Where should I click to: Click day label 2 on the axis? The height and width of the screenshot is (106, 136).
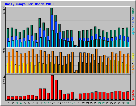point(13,103)
